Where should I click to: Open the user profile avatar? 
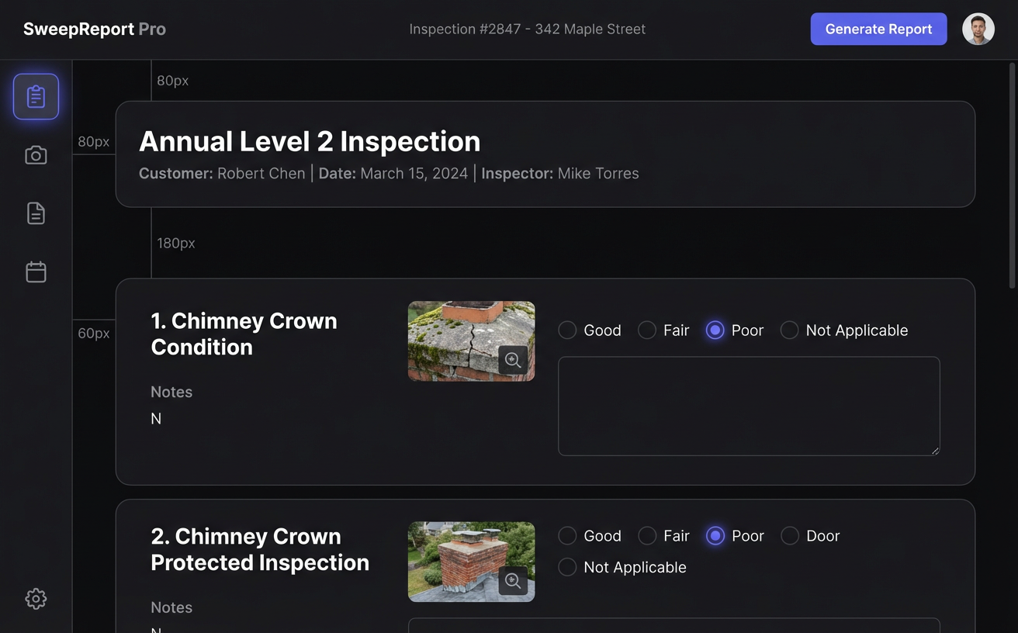click(x=978, y=29)
